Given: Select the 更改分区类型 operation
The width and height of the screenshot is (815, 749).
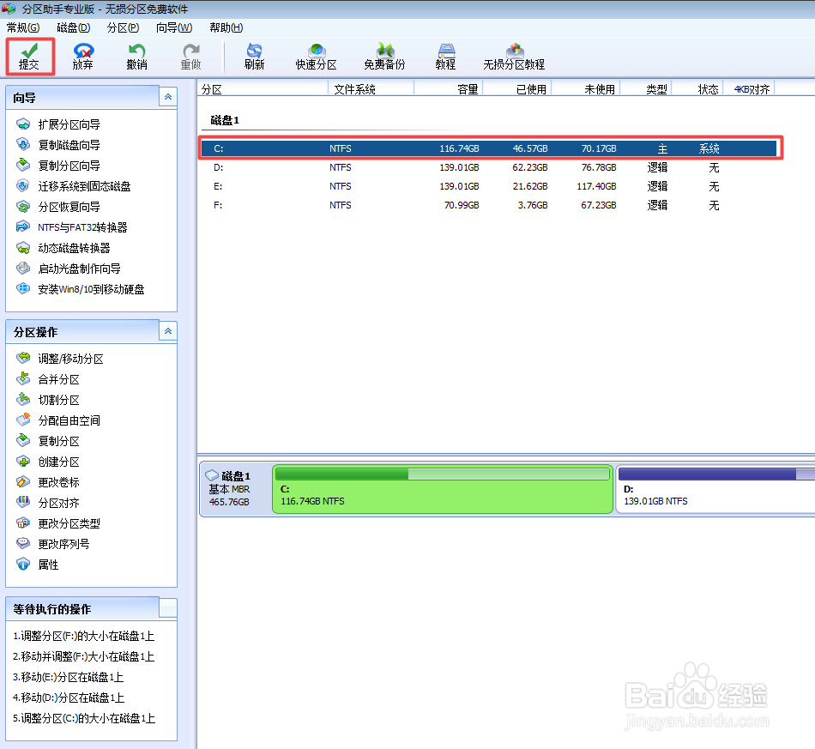Looking at the screenshot, I should pos(58,523).
